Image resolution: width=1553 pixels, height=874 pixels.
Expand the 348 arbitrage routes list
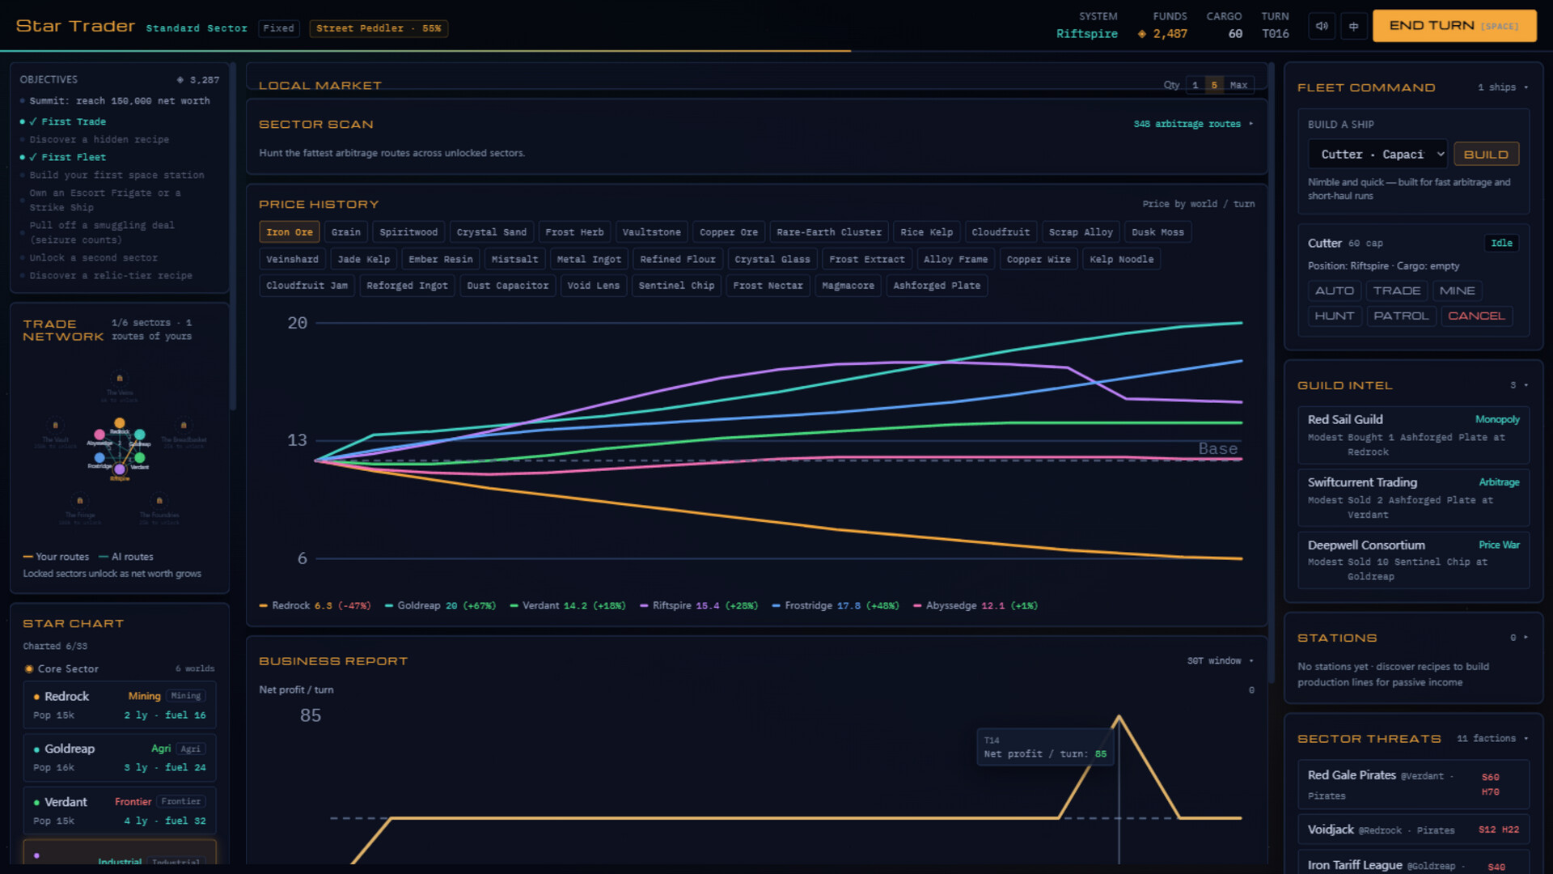pos(1193,124)
